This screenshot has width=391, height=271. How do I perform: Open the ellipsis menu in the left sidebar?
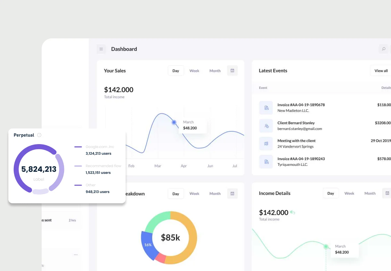point(76,254)
